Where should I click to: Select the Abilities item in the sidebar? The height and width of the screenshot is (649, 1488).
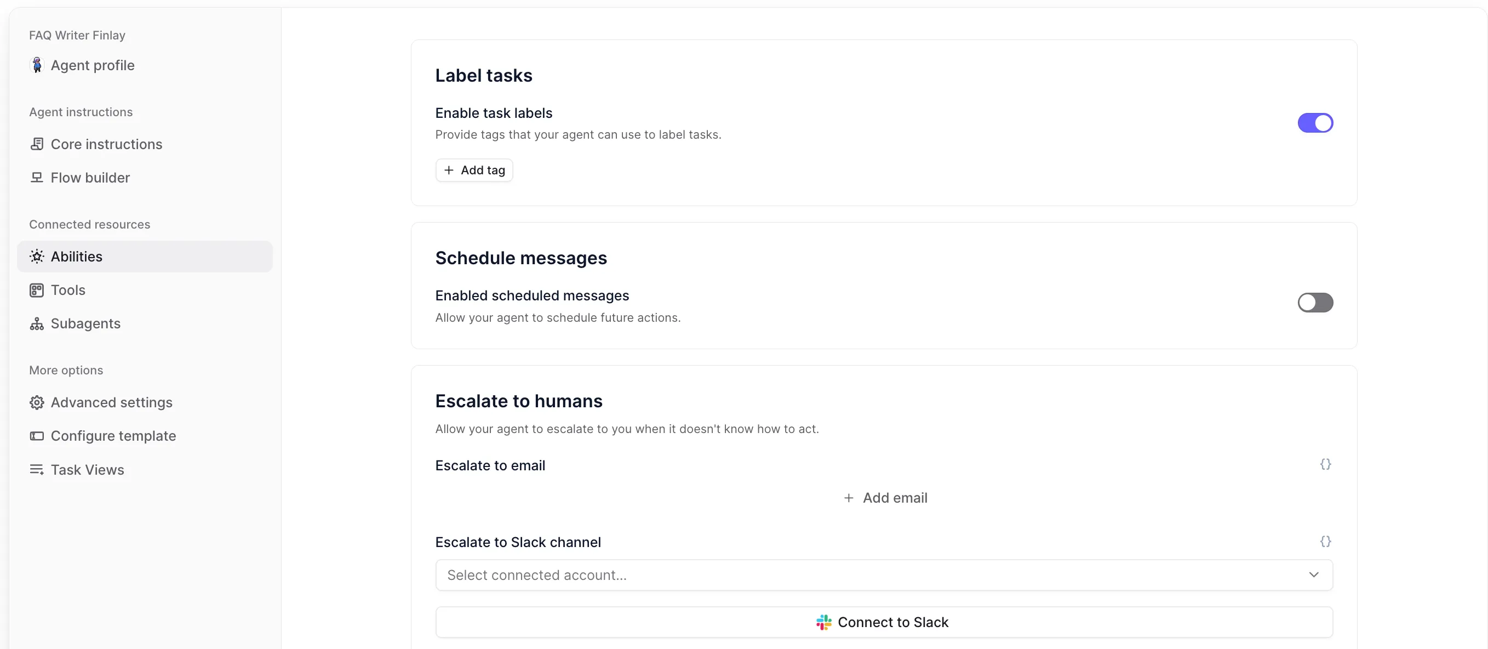pyautogui.click(x=76, y=257)
